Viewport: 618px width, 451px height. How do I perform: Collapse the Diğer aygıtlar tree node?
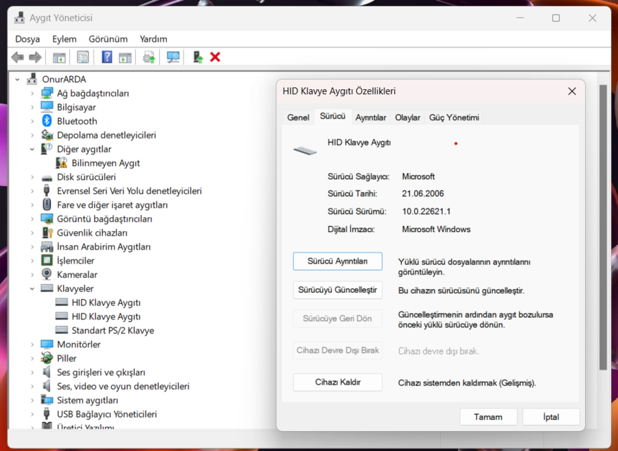tap(32, 149)
